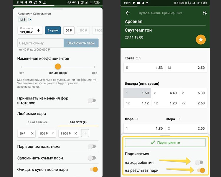The image size is (221, 177).
Task: Toggle subscription to bet result
Action: [201, 171]
